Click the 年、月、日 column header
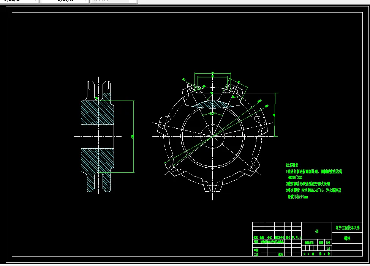370x266 pixels. 297,238
